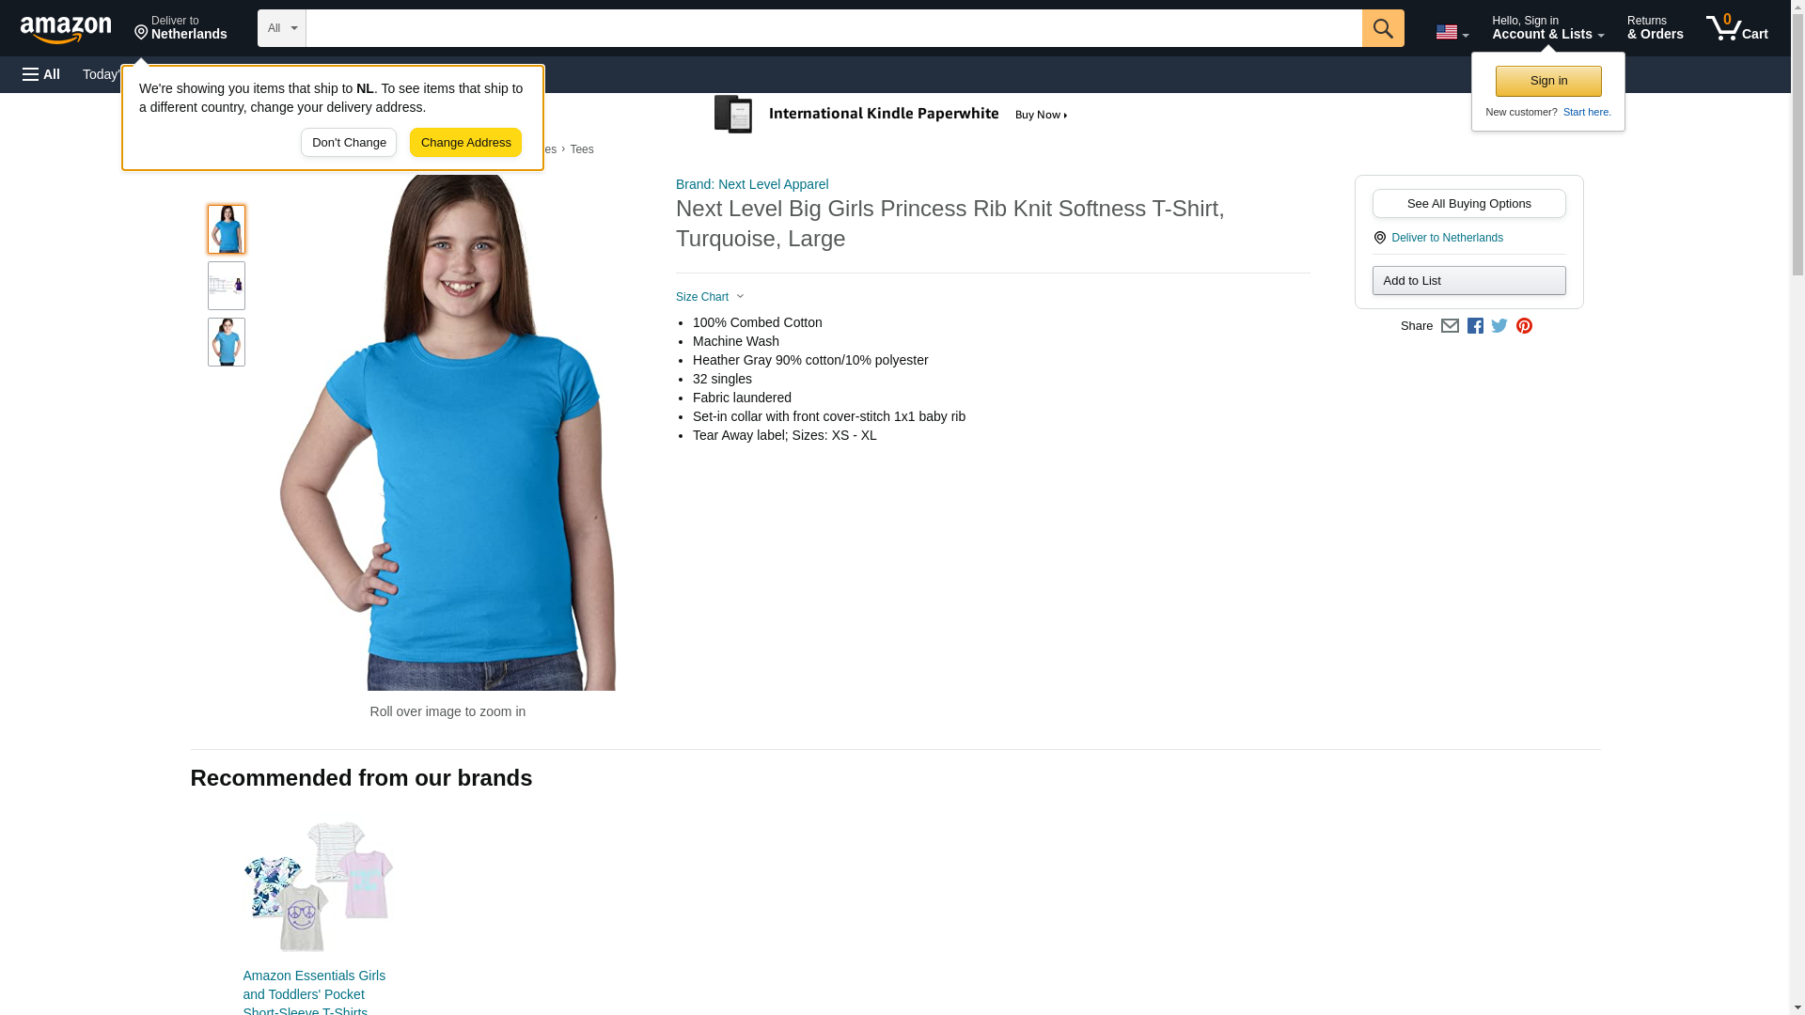Viewport: 1805px width, 1015px height.
Task: Open the language flag dropdown
Action: (x=1452, y=32)
